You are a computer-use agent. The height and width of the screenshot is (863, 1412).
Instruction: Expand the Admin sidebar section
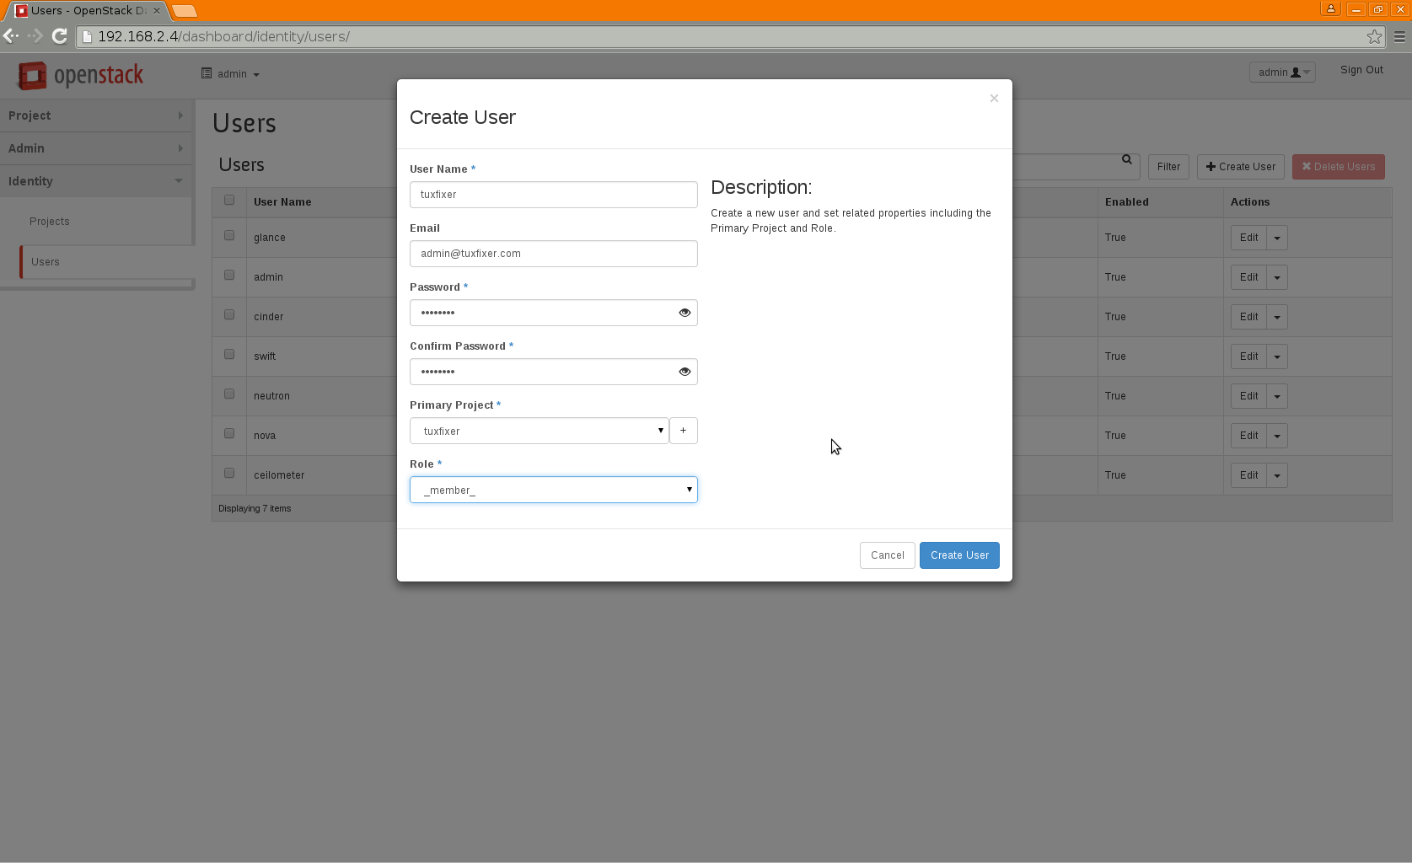pyautogui.click(x=96, y=148)
